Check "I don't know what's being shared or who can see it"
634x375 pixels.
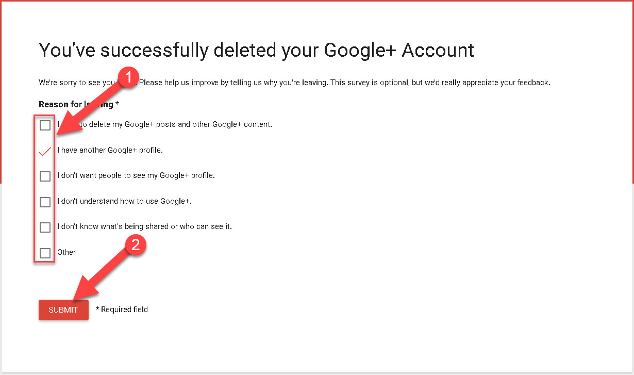45,227
